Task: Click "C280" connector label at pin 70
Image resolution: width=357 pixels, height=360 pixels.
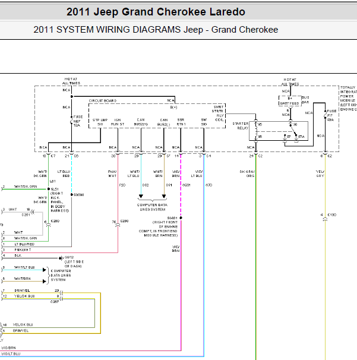Action: pyautogui.click(x=124, y=221)
